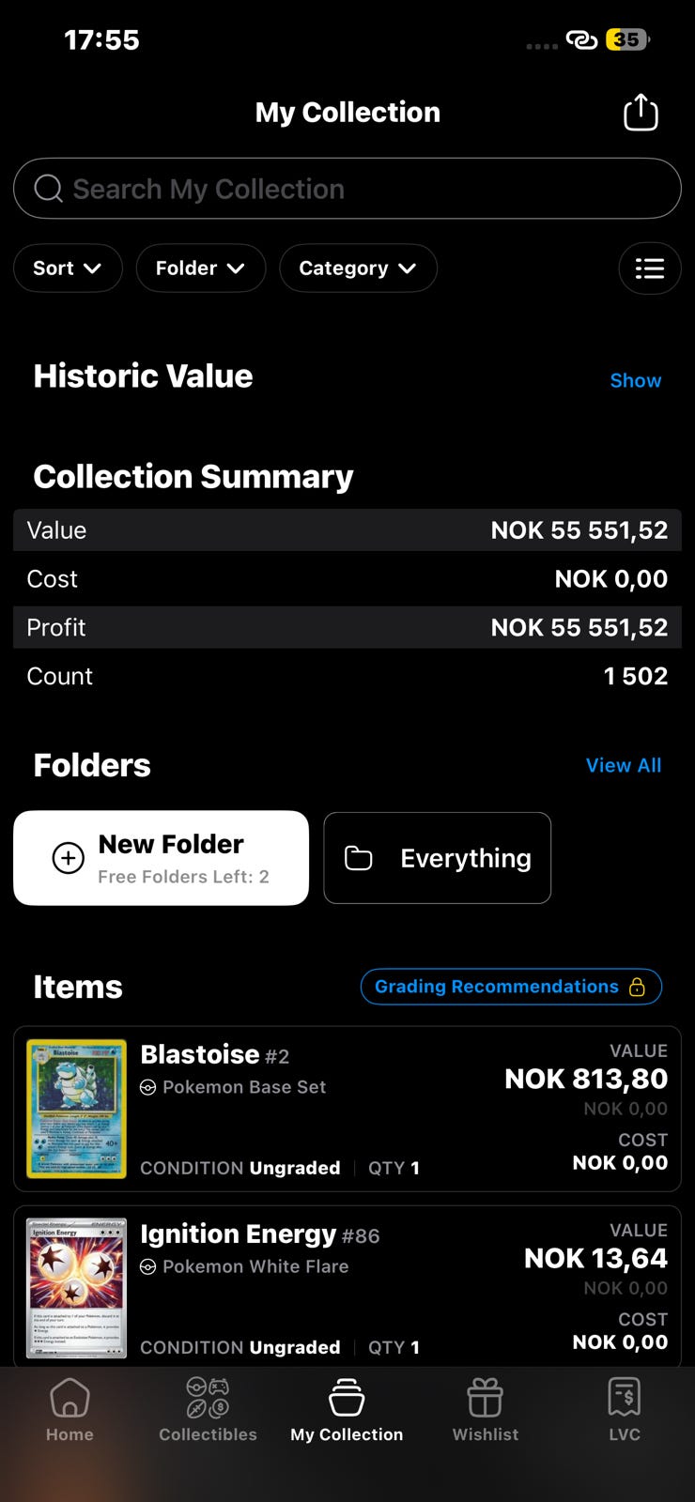The height and width of the screenshot is (1502, 695).
Task: Tap the folder icon beside Everything
Action: click(x=359, y=858)
